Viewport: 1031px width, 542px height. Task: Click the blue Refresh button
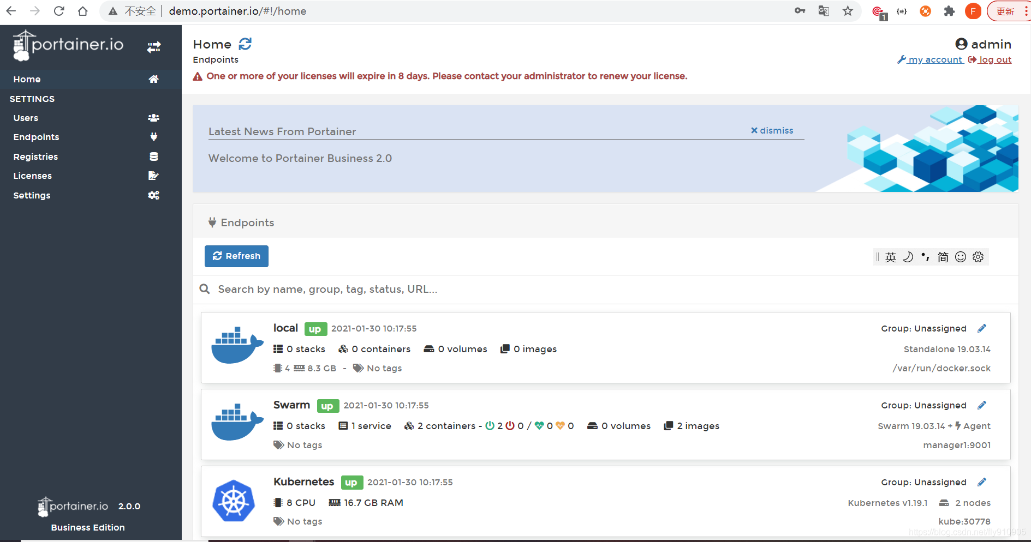236,256
